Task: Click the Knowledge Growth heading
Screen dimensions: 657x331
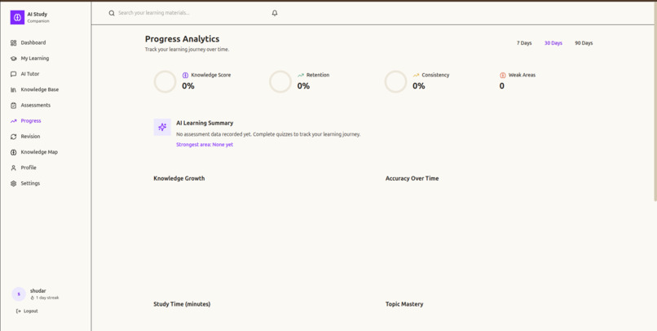Action: point(179,178)
